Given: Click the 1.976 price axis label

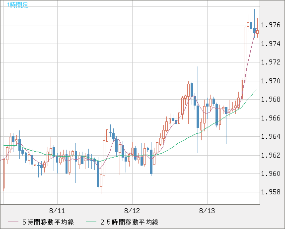Looking at the screenshot, I should [x=271, y=25].
